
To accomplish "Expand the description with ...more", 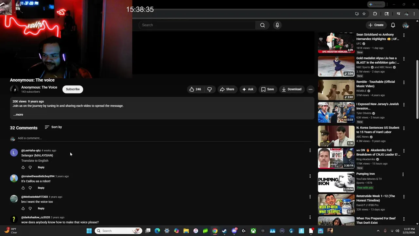I will coord(18,114).
